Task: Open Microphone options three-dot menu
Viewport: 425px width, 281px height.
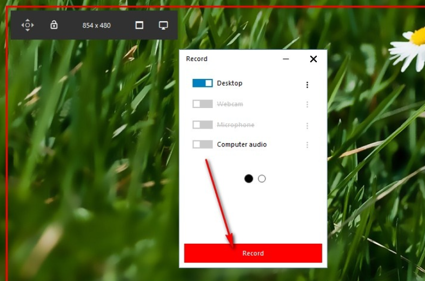Action: pos(307,126)
